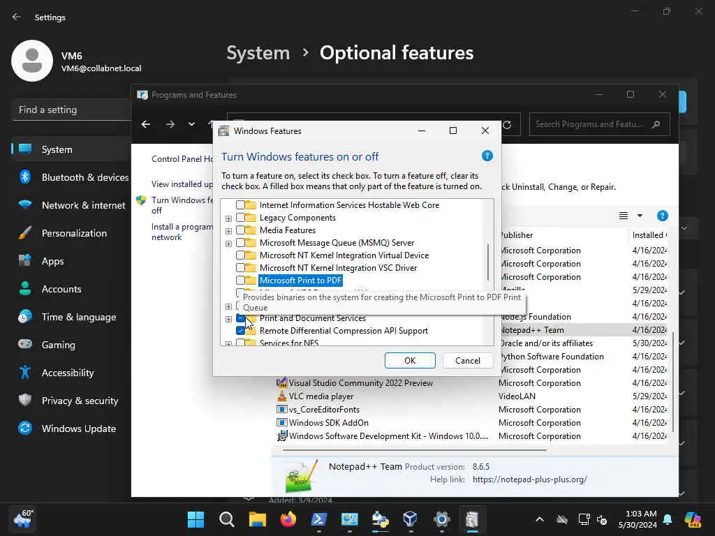Image resolution: width=715 pixels, height=536 pixels.
Task: Open the view options dropdown arrow
Action: (640, 216)
